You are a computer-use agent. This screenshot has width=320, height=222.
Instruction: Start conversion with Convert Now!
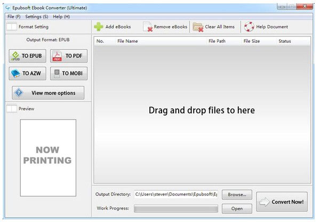tap(282, 202)
